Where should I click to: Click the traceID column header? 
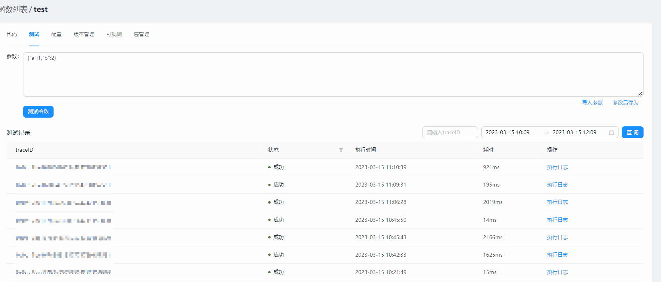click(x=24, y=150)
